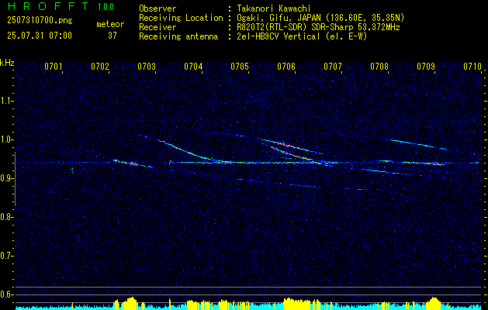The width and height of the screenshot is (488, 310).
Task: Click the 0.8 kHz frequency label
Action: point(5,217)
